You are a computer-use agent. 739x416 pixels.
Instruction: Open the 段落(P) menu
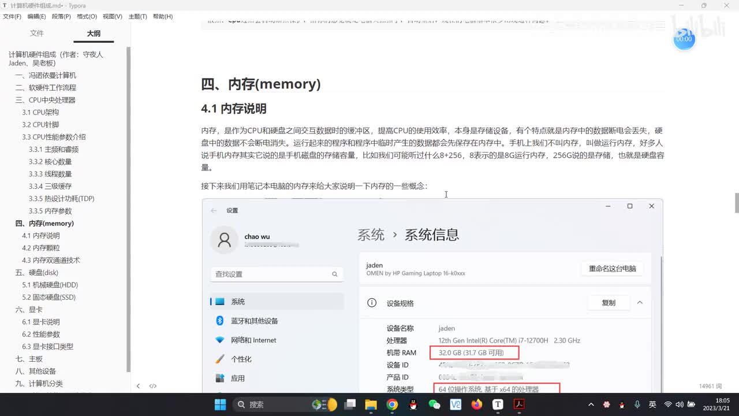point(61,16)
